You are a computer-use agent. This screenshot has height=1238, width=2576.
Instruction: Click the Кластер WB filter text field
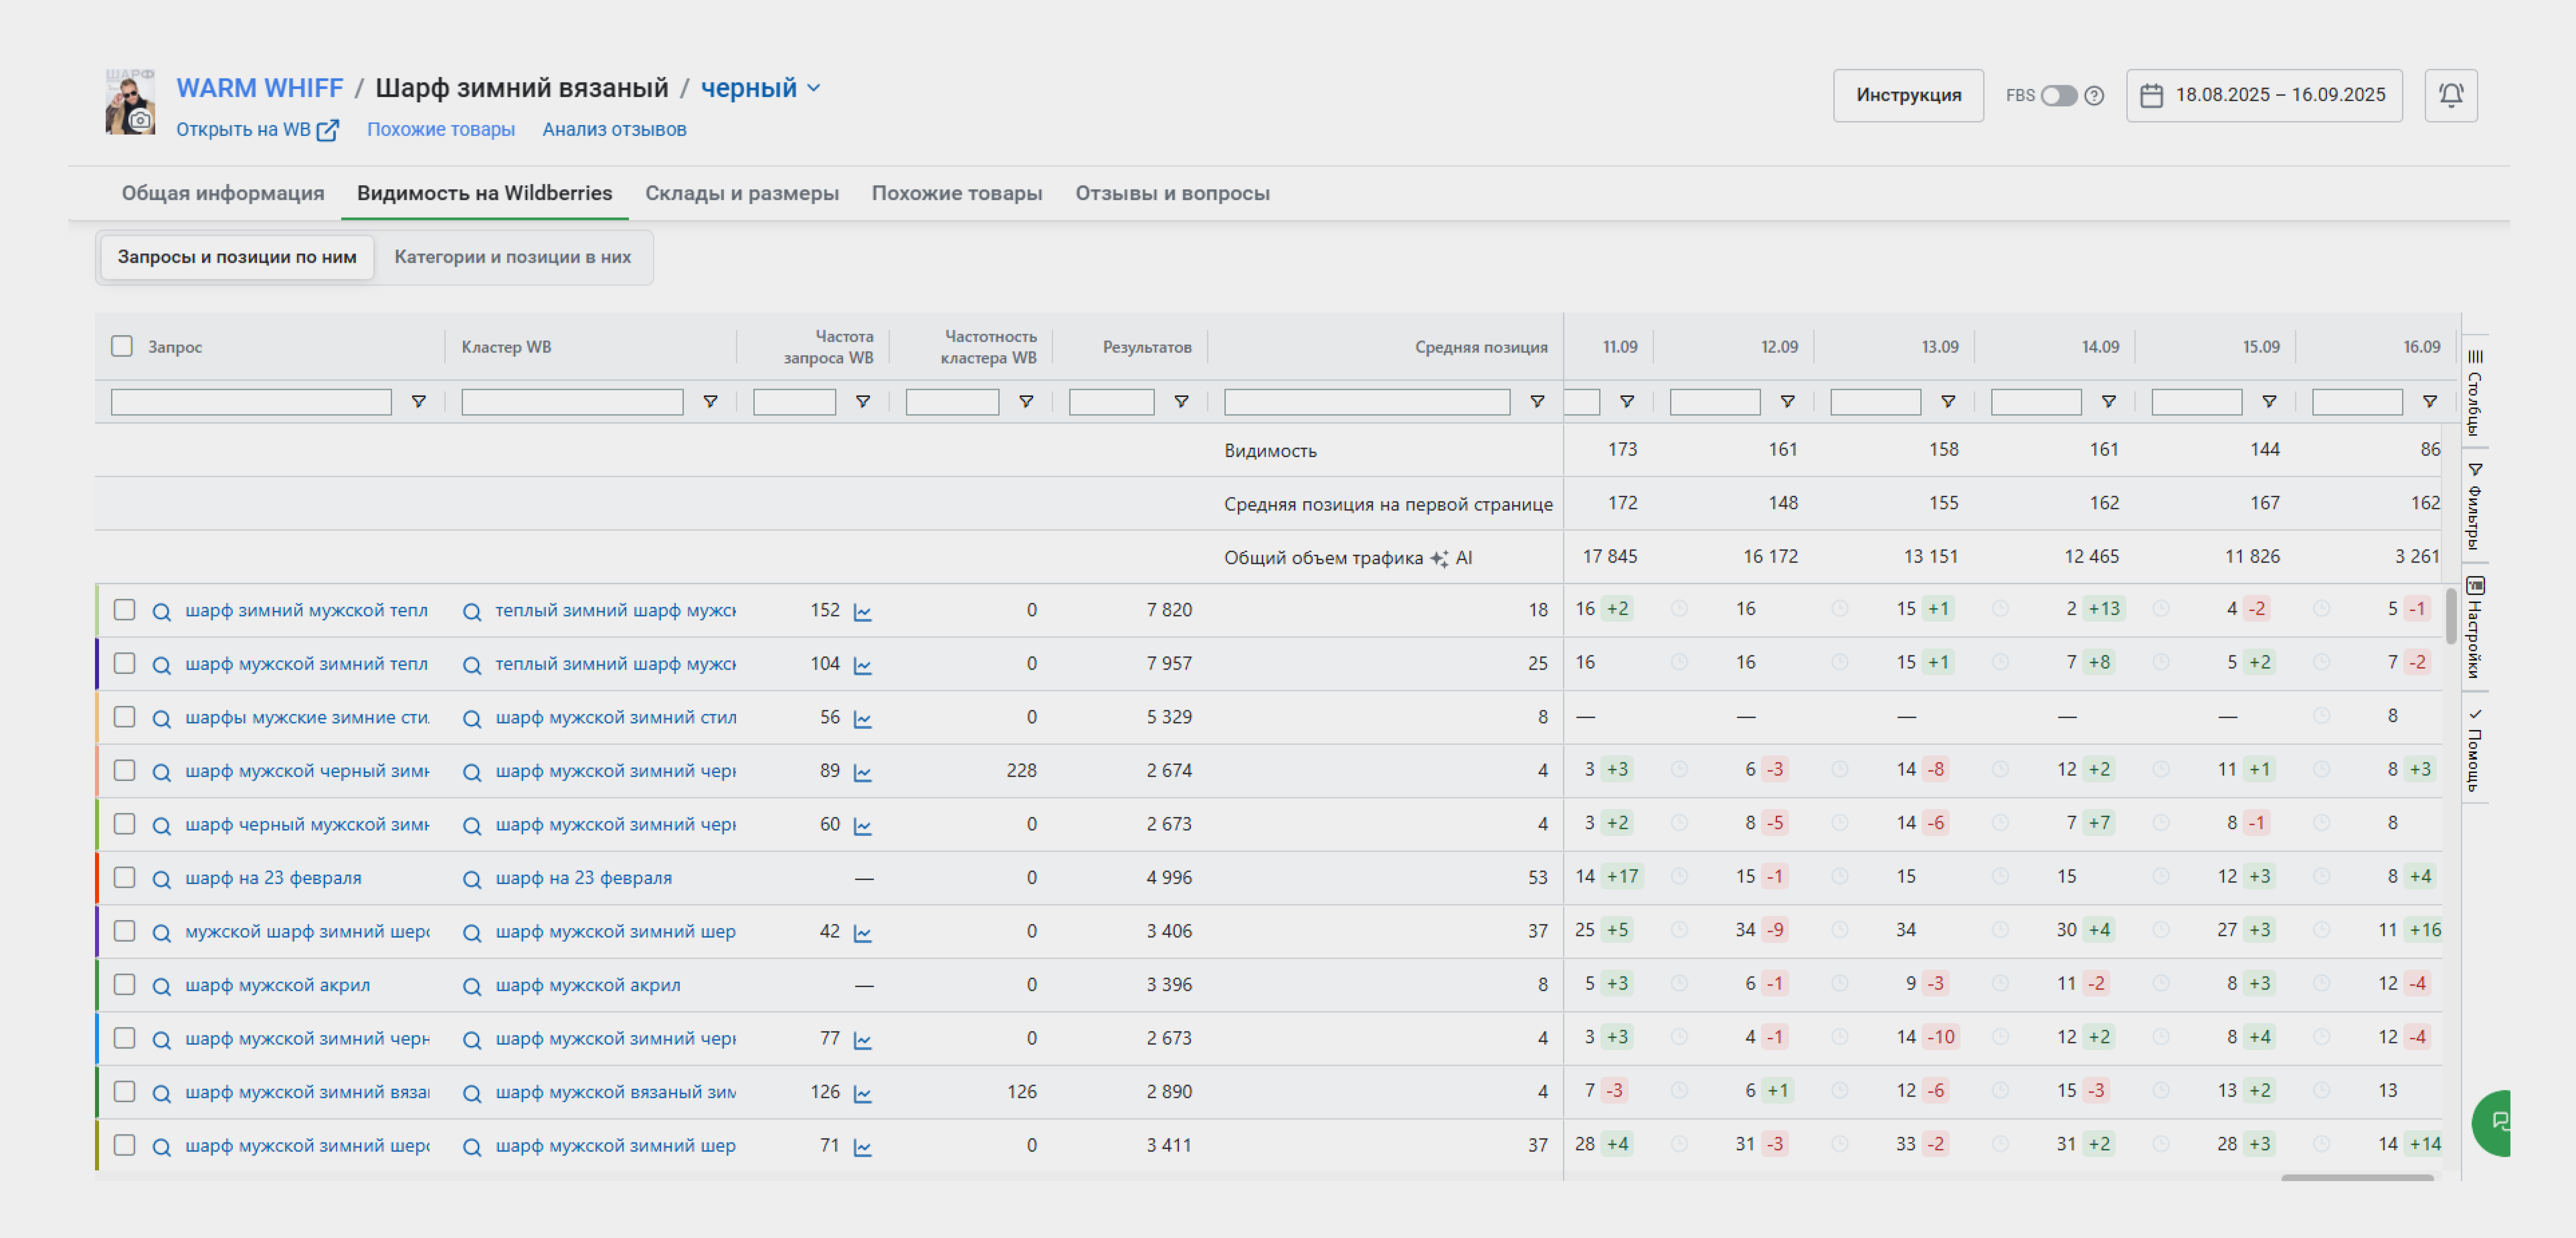(x=572, y=402)
